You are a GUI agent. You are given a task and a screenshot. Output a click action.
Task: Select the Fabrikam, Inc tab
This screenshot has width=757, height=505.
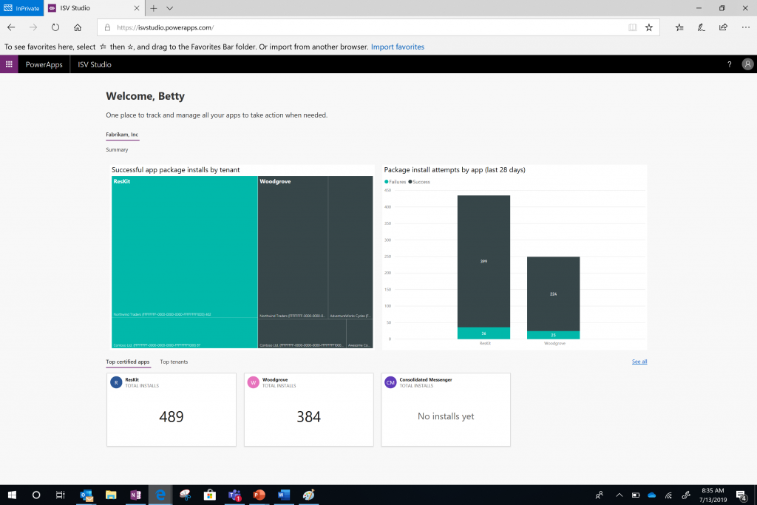(122, 135)
